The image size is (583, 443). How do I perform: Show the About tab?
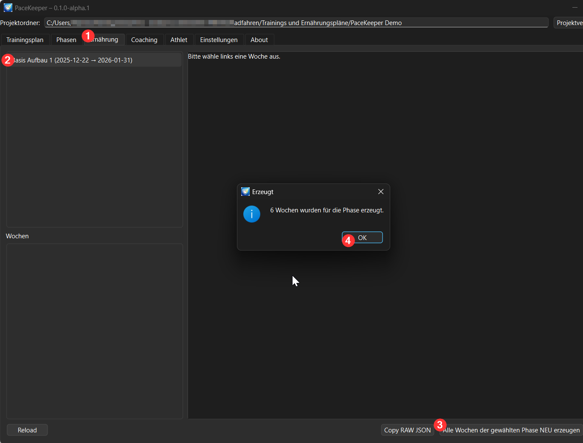coord(259,40)
